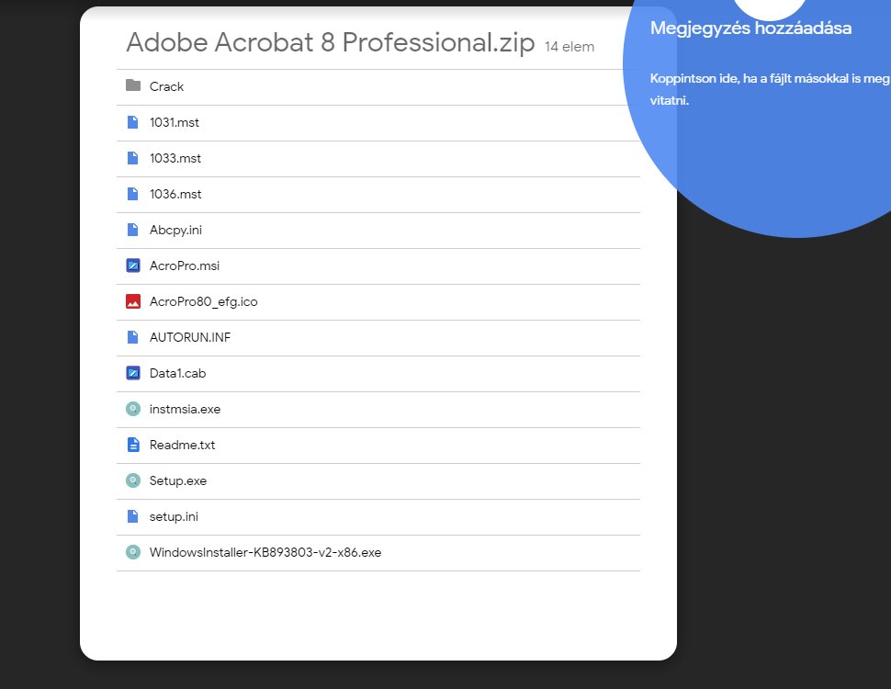Click the Crack folder icon
891x689 pixels.
coord(133,85)
